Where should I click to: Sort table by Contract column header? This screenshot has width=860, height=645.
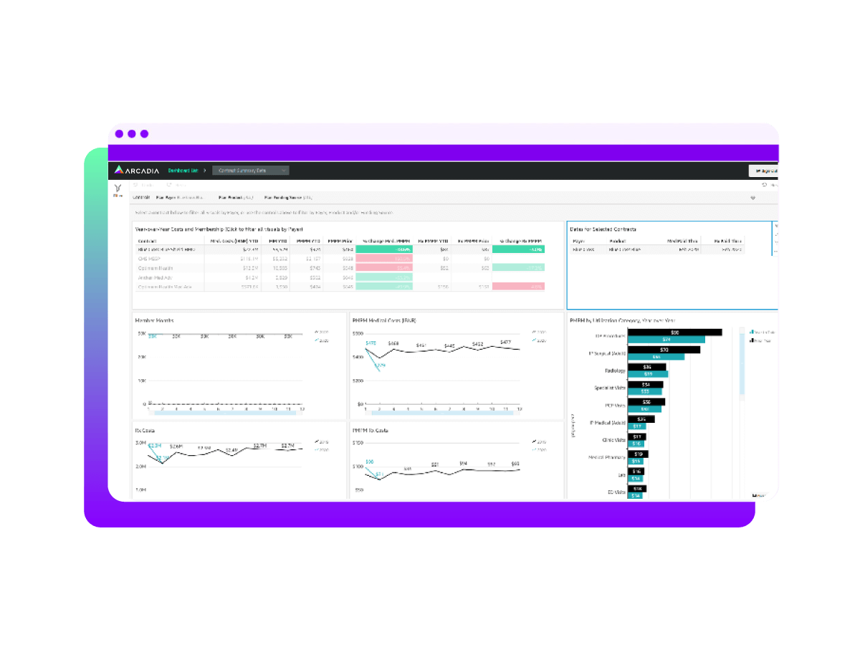[x=147, y=241]
